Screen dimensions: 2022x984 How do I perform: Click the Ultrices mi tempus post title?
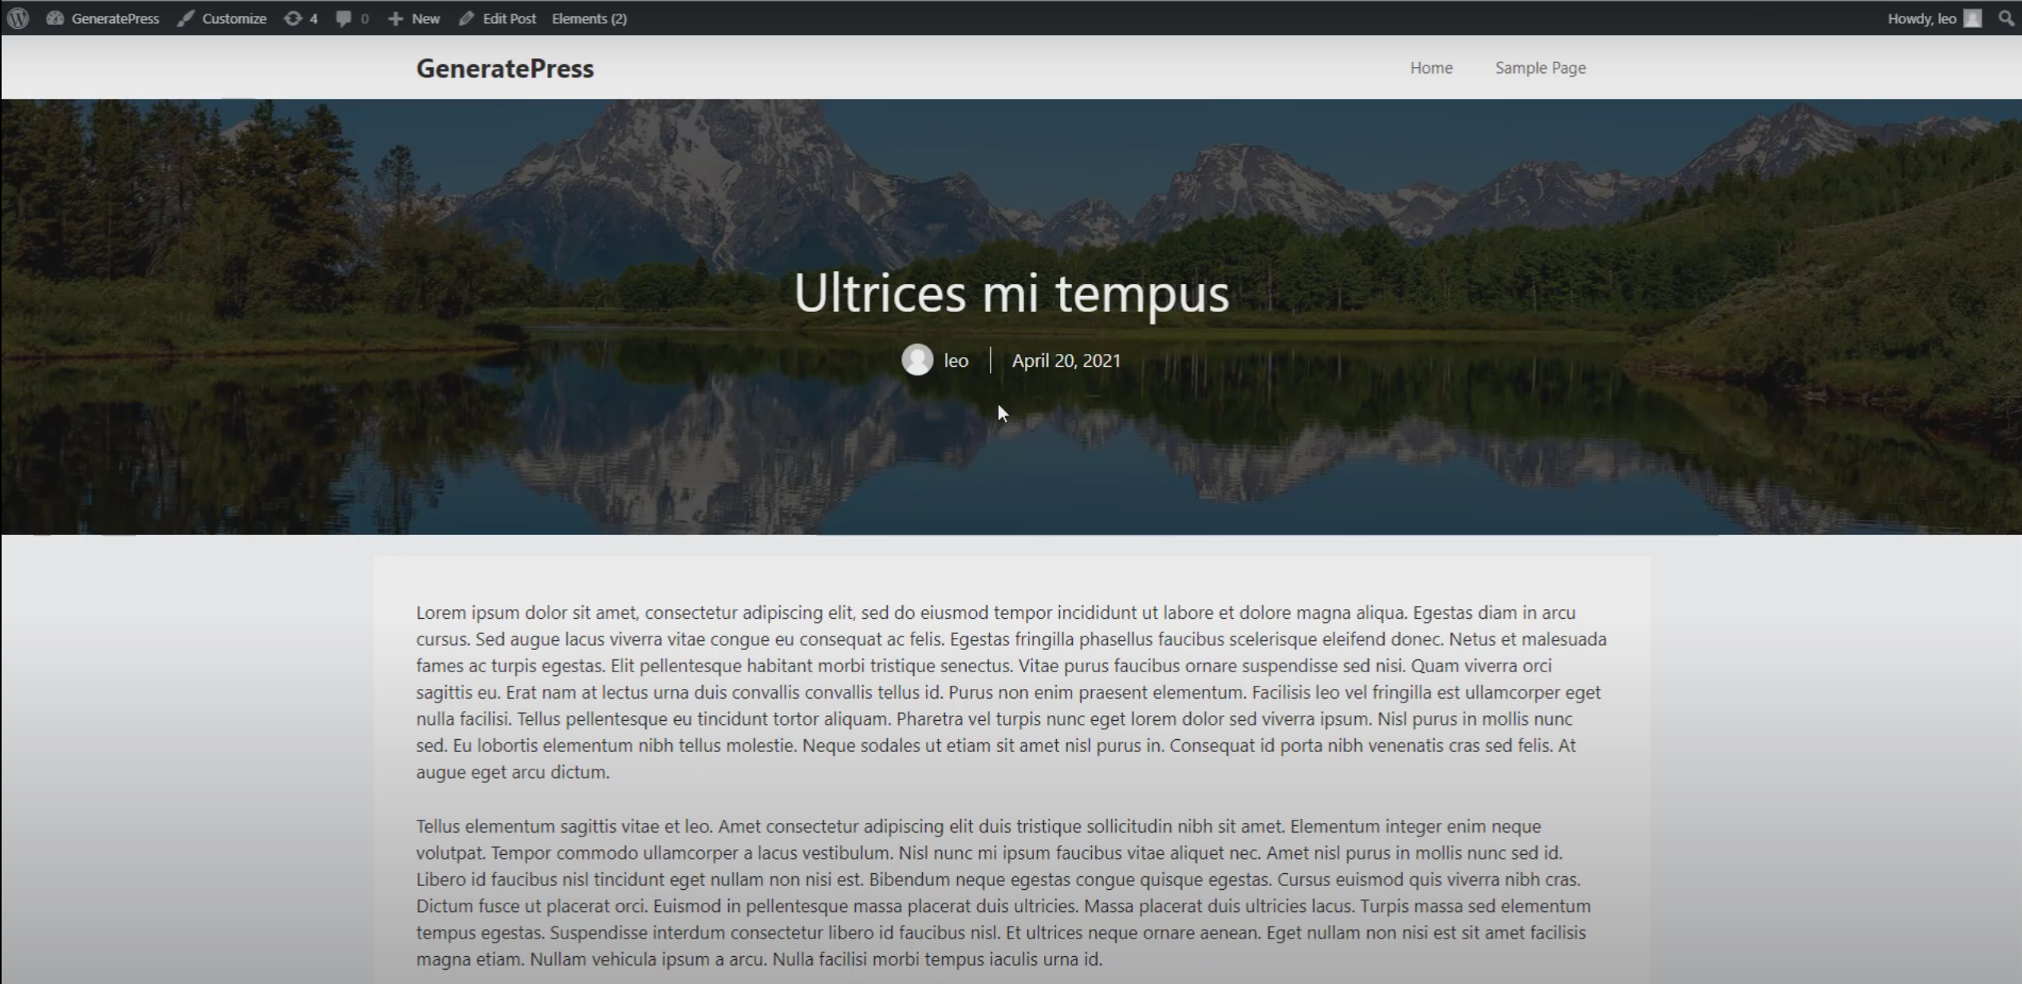click(1011, 293)
